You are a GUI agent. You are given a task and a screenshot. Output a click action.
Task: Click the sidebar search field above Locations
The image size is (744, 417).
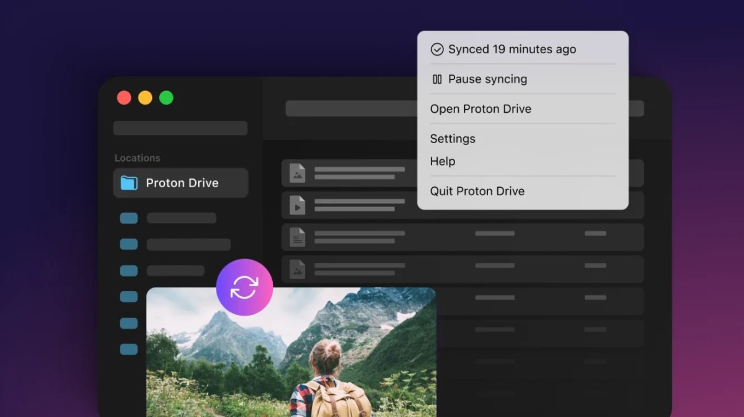tap(180, 128)
